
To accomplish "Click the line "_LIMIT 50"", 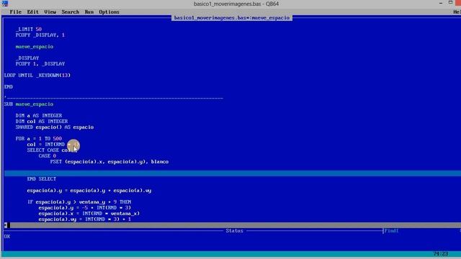I will (x=29, y=29).
